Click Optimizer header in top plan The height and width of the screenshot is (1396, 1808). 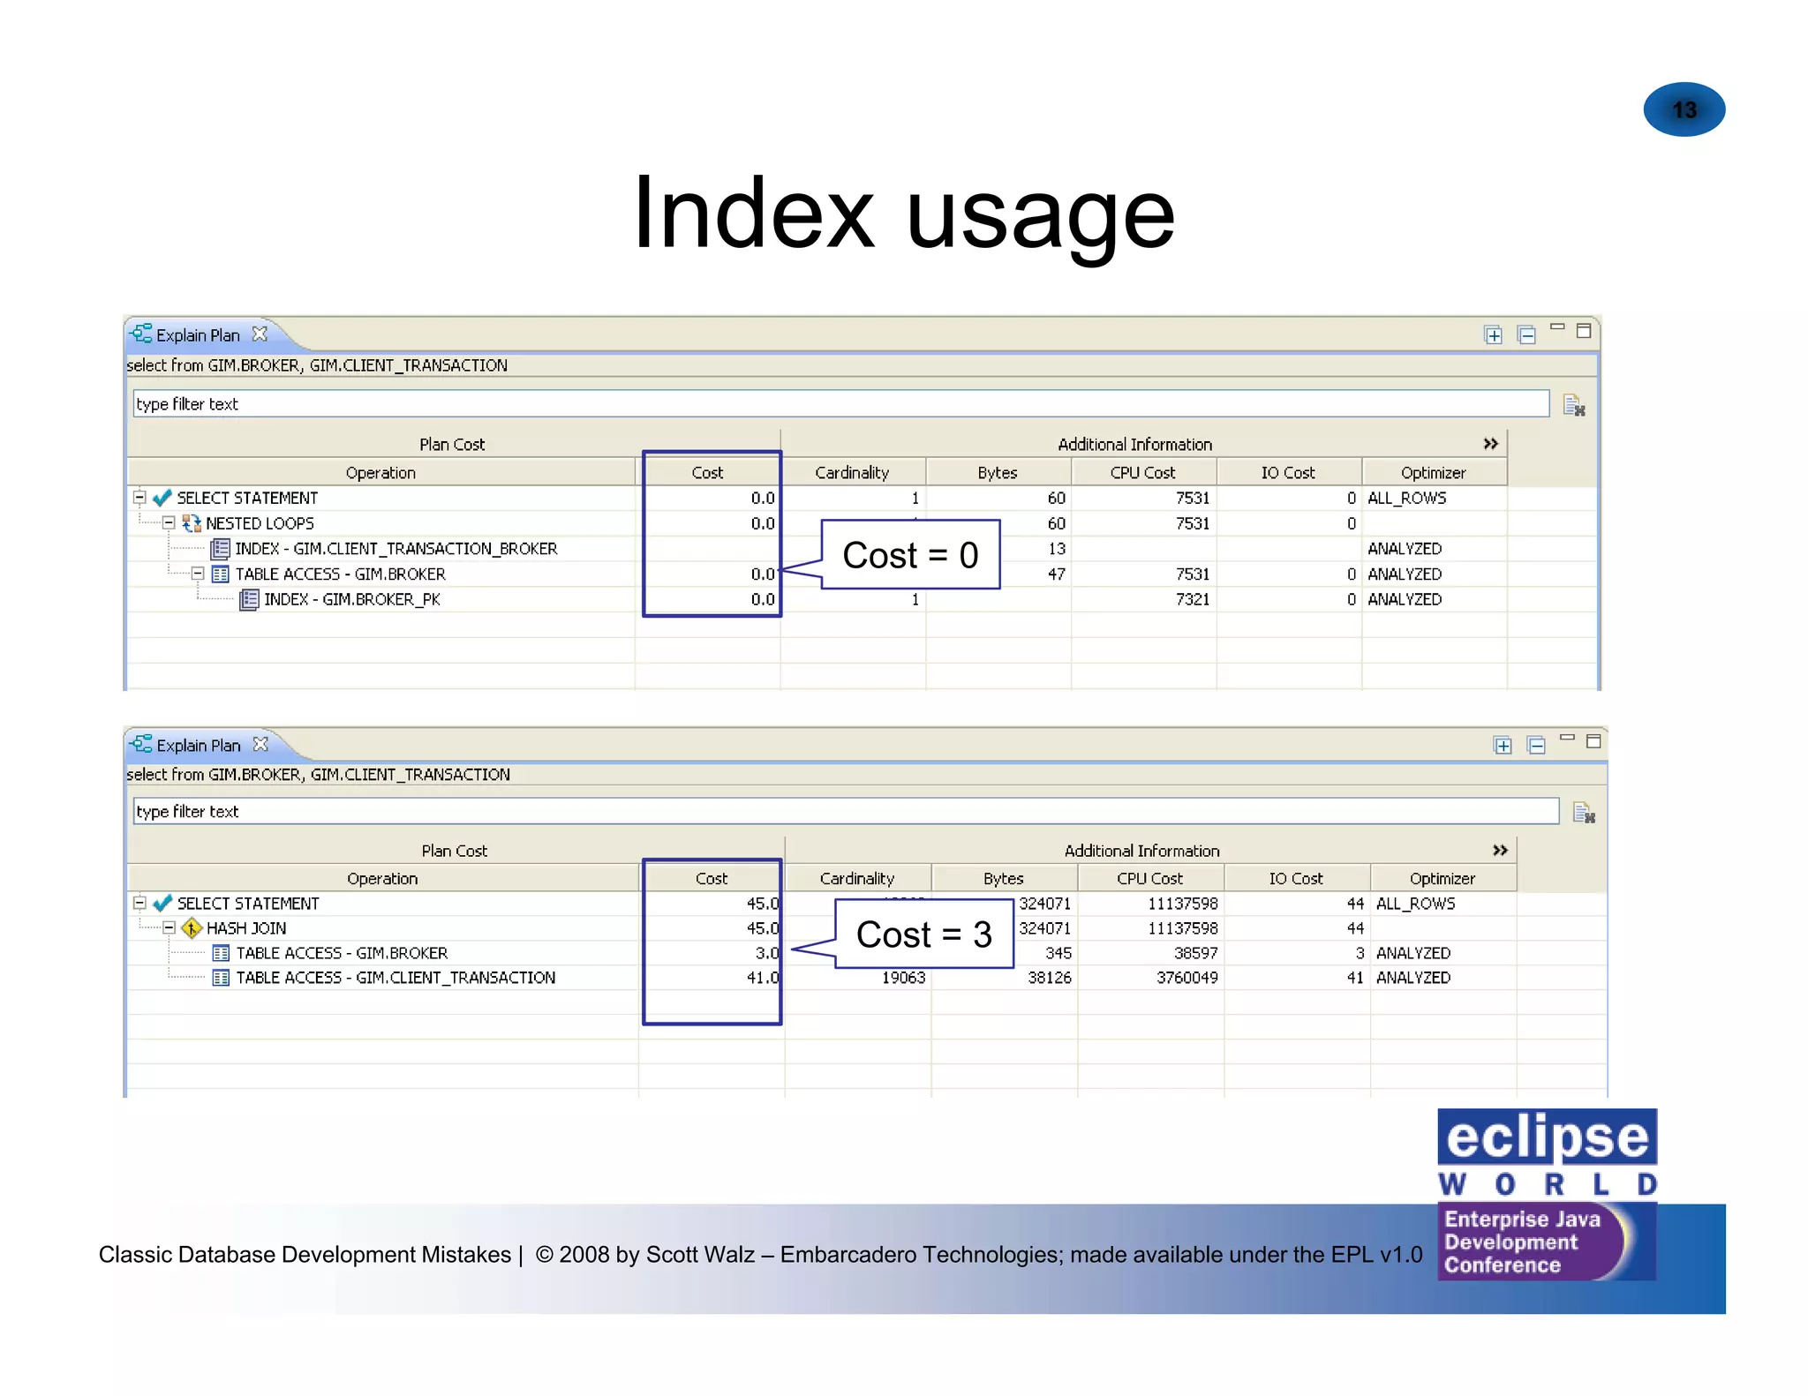[1434, 473]
